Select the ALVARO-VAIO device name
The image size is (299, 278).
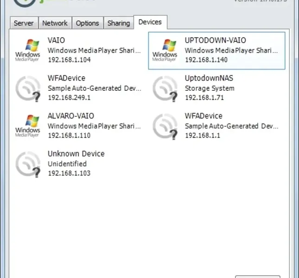coord(71,116)
